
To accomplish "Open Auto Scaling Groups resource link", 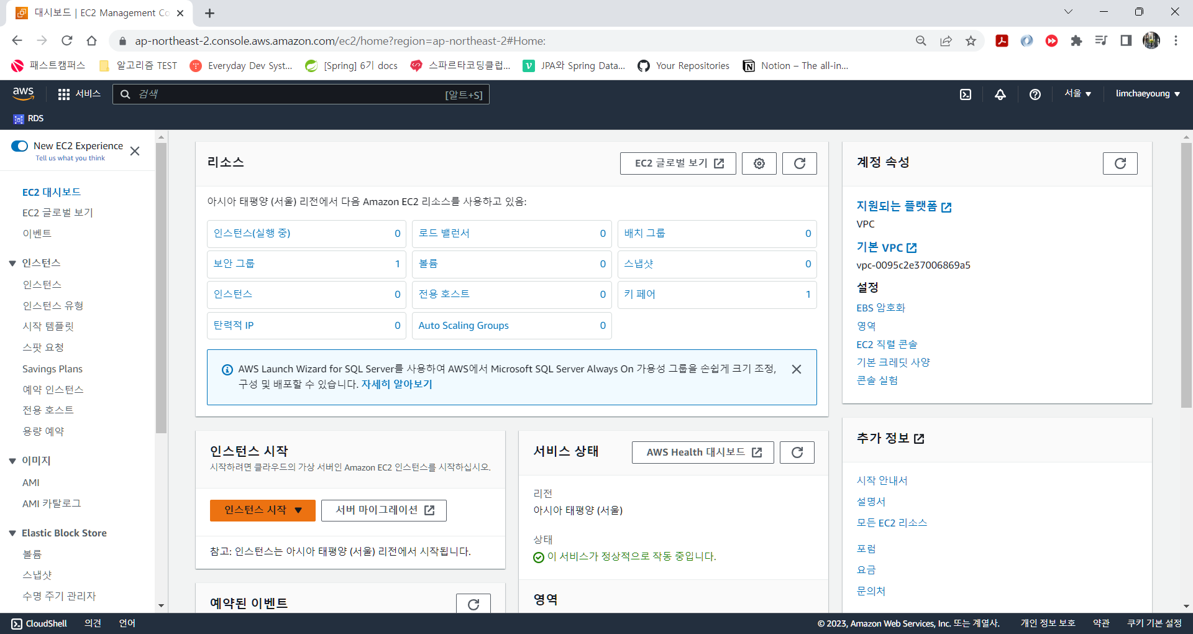I will click(x=464, y=326).
